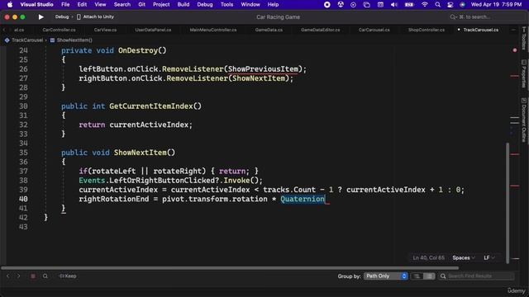Open the Window menu

(250, 4)
